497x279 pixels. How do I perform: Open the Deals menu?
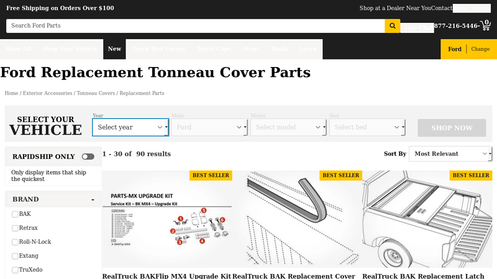(279, 49)
